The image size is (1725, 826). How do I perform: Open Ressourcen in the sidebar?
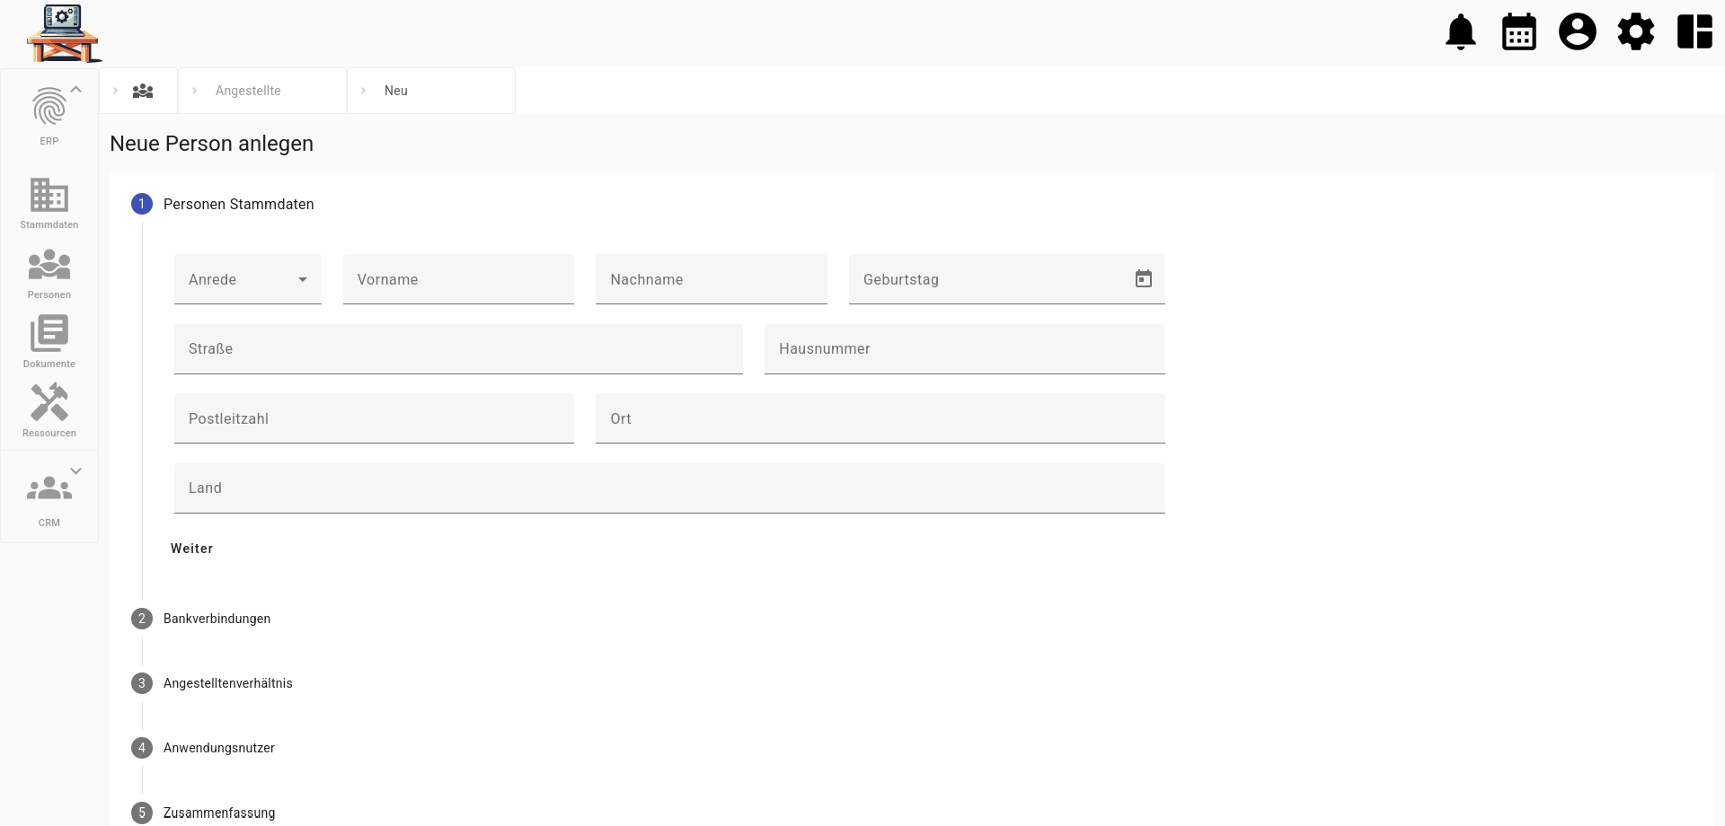click(49, 411)
